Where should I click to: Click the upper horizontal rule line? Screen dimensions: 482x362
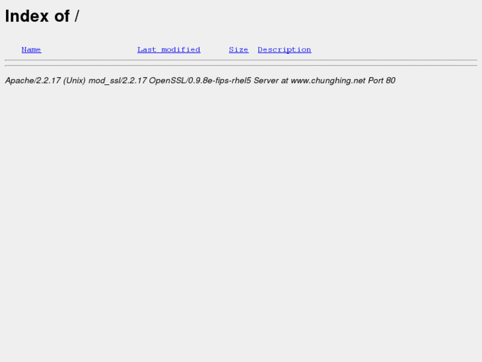click(x=241, y=60)
